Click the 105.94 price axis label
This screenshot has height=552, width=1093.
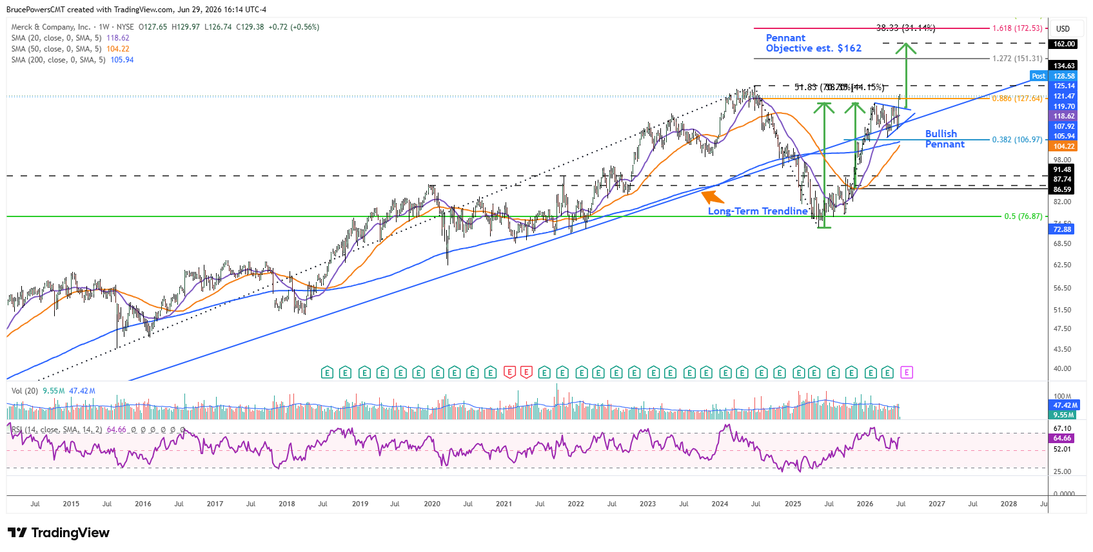point(1064,137)
